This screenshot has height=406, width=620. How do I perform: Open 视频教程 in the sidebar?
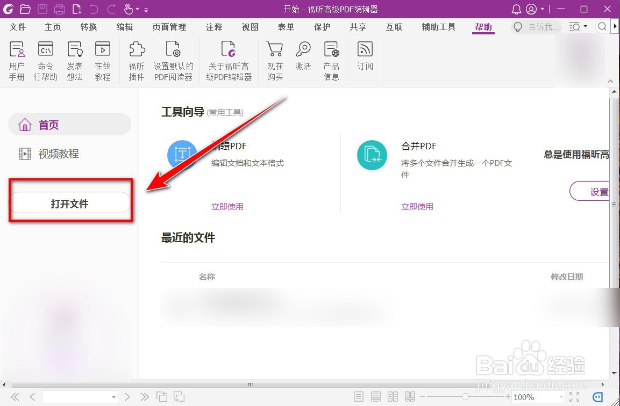coord(49,154)
